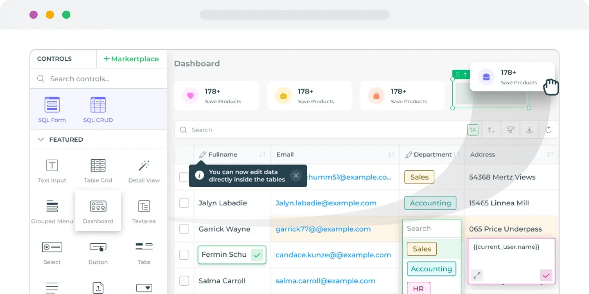This screenshot has width=589, height=294.
Task: Click the filter icon above the table
Action: click(510, 129)
